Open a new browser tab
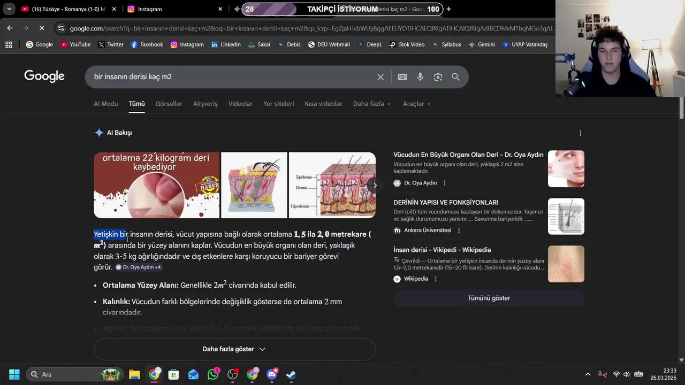 click(x=448, y=9)
